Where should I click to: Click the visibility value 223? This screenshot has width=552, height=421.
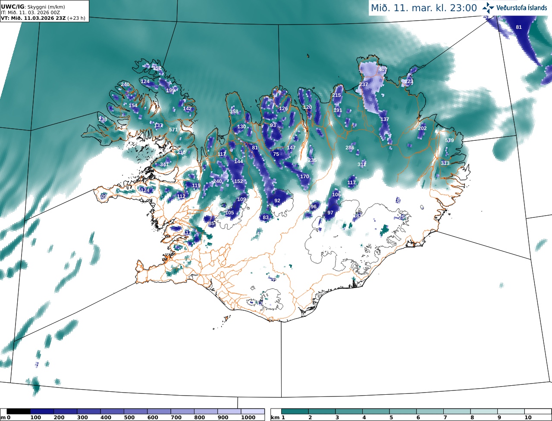click(x=409, y=81)
